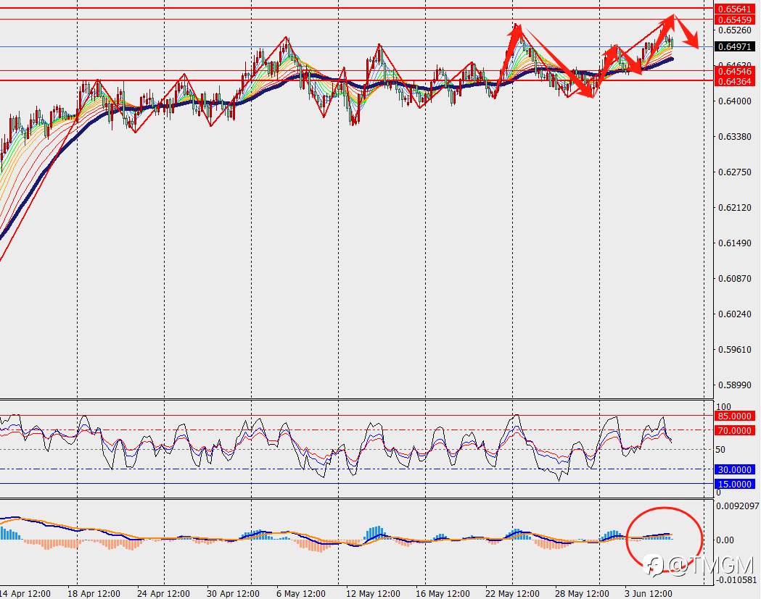Click the 0.64364 red level label
The width and height of the screenshot is (761, 599).
coord(735,81)
